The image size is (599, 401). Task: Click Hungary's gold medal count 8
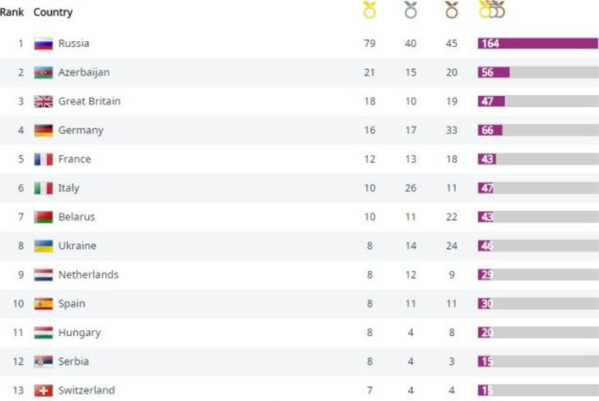pos(370,333)
